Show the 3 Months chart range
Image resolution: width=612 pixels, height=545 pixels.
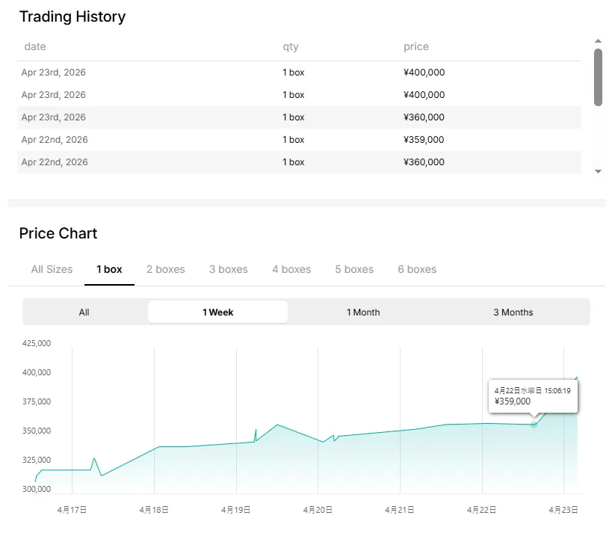coord(513,312)
